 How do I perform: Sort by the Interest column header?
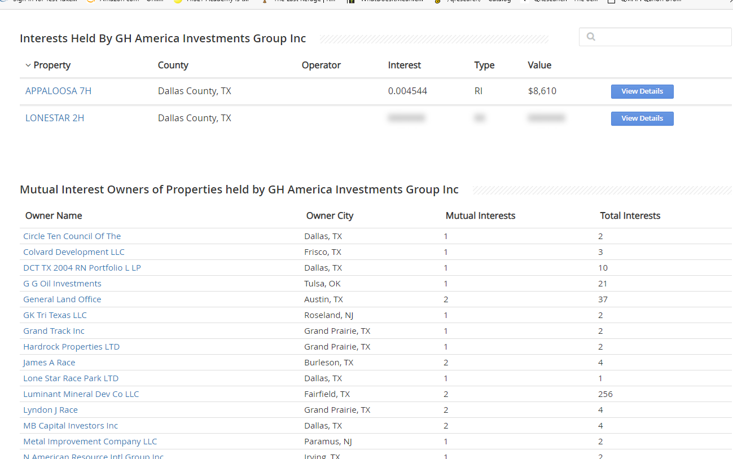(405, 65)
